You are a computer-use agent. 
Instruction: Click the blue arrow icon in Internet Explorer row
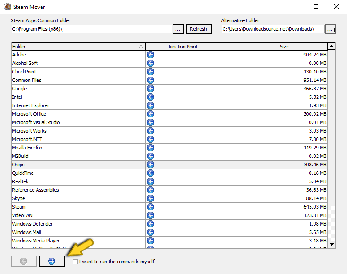tap(151, 105)
